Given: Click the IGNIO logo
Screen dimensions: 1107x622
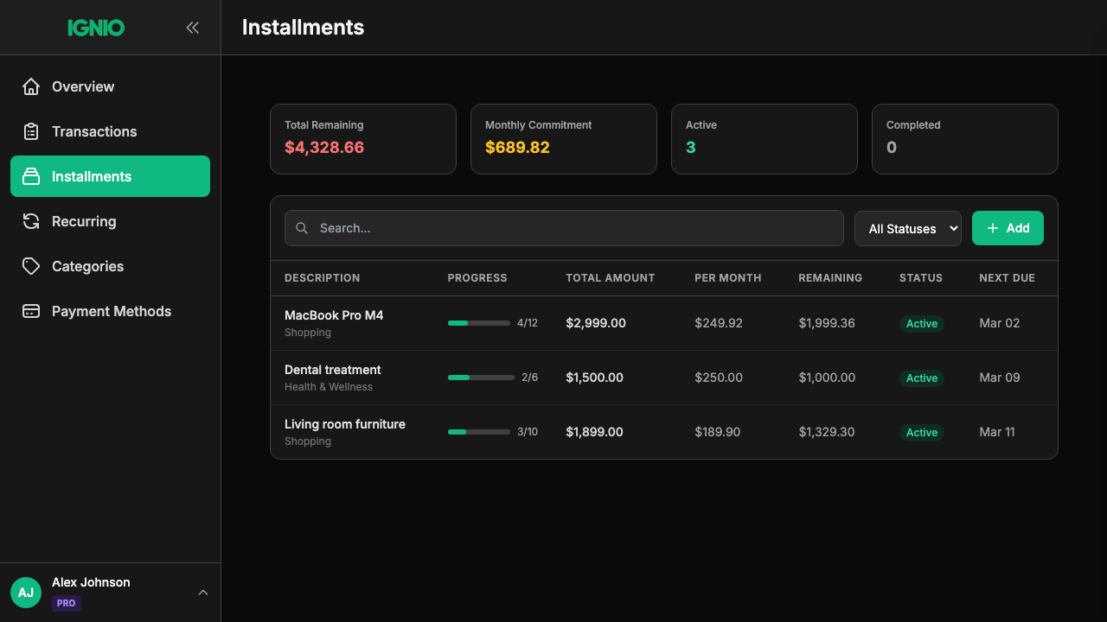Looking at the screenshot, I should tap(96, 28).
